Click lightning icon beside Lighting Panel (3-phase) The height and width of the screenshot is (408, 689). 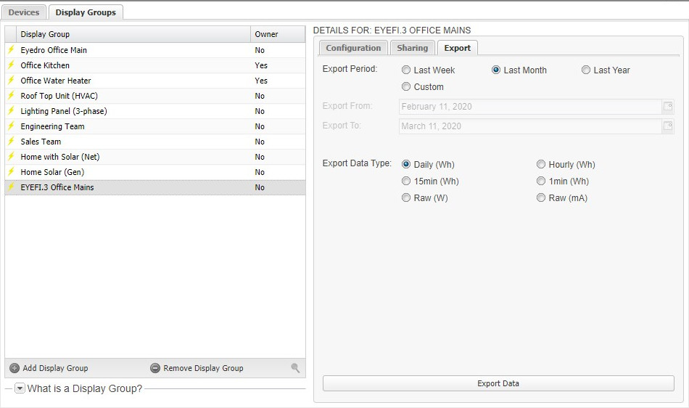tap(12, 111)
